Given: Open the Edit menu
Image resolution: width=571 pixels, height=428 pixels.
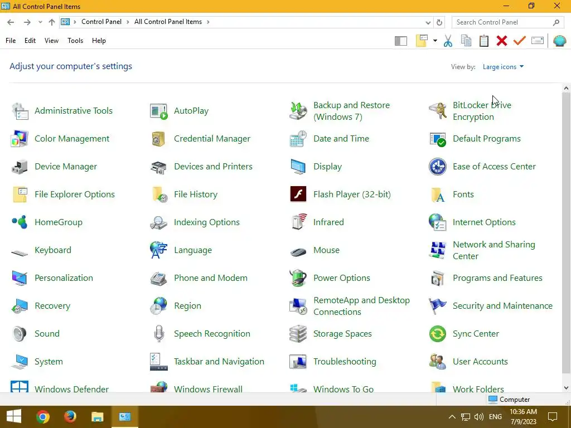Looking at the screenshot, I should 30,41.
